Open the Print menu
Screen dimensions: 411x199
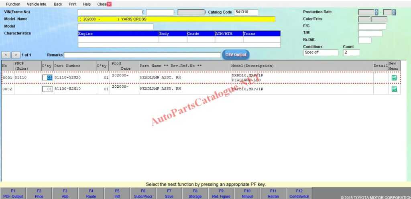73,4
